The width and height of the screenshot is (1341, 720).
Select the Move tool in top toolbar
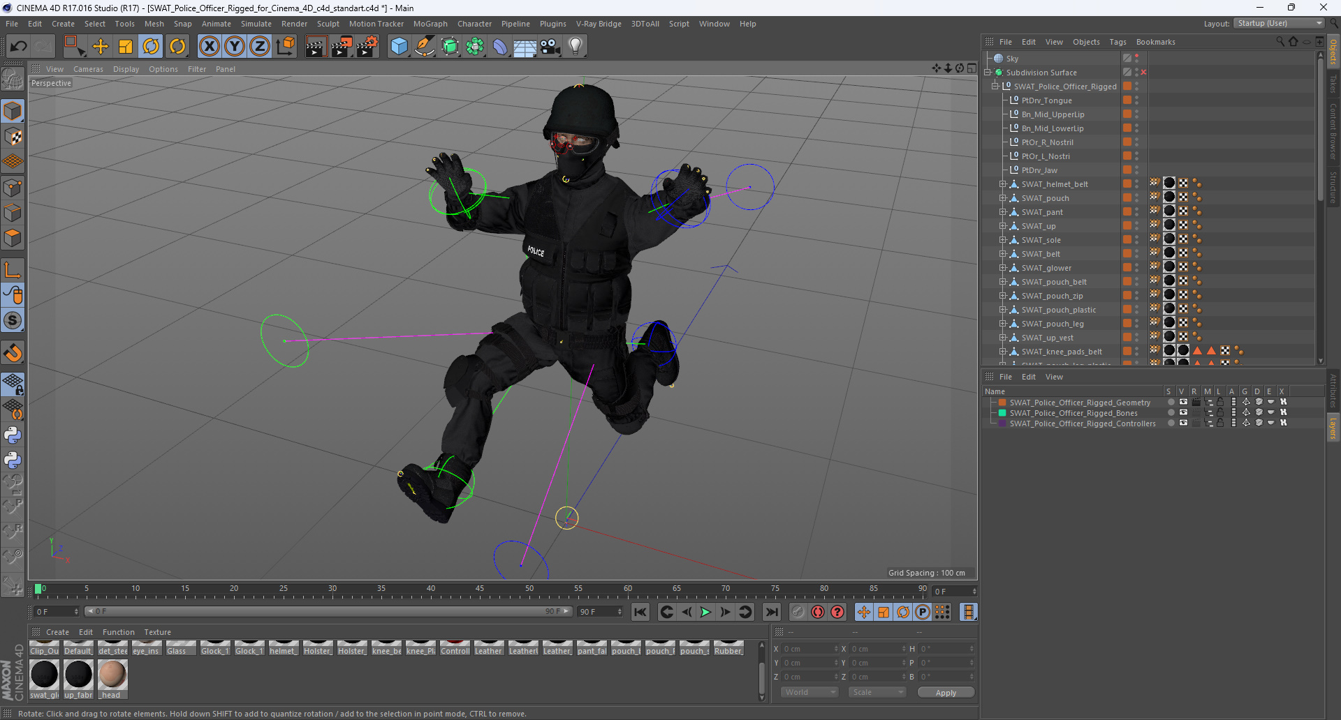click(x=101, y=47)
